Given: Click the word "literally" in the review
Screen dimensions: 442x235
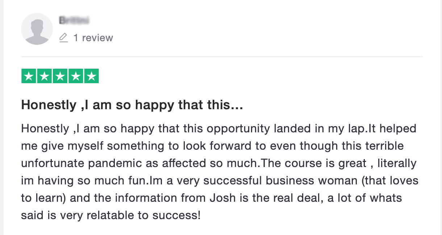Looking at the screenshot, I should tap(397, 163).
